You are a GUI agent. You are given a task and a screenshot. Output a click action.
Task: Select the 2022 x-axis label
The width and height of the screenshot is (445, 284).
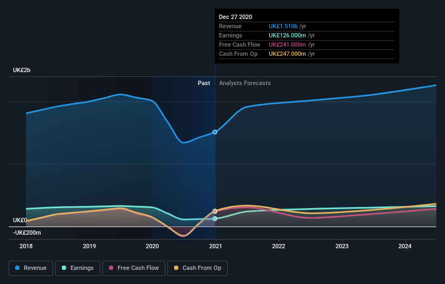point(279,246)
